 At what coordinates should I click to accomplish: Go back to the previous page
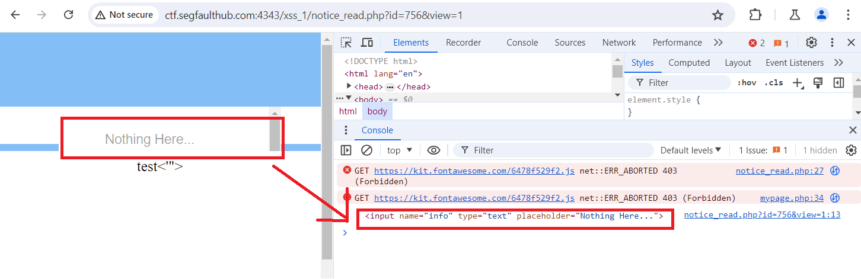point(15,15)
